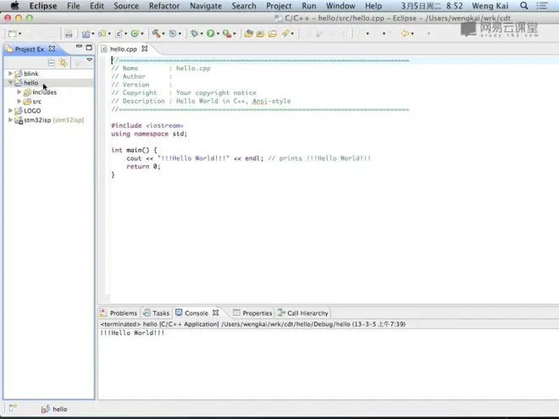Collapse All in Project Explorer
The width and height of the screenshot is (559, 419).
(x=52, y=63)
